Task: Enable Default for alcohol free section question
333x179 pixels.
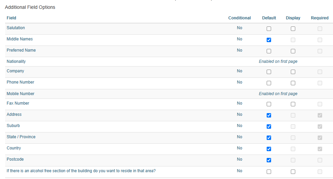Action: [x=269, y=172]
